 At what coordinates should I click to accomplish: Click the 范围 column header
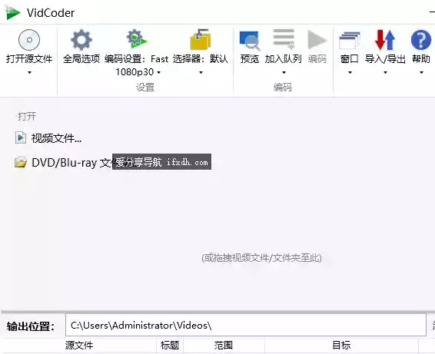(224, 346)
